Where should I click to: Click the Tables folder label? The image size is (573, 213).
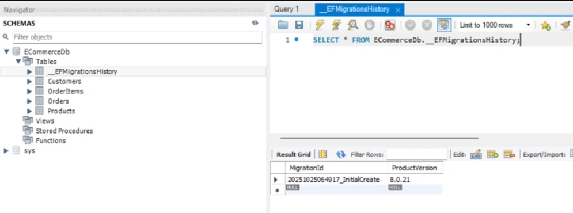pyautogui.click(x=46, y=62)
